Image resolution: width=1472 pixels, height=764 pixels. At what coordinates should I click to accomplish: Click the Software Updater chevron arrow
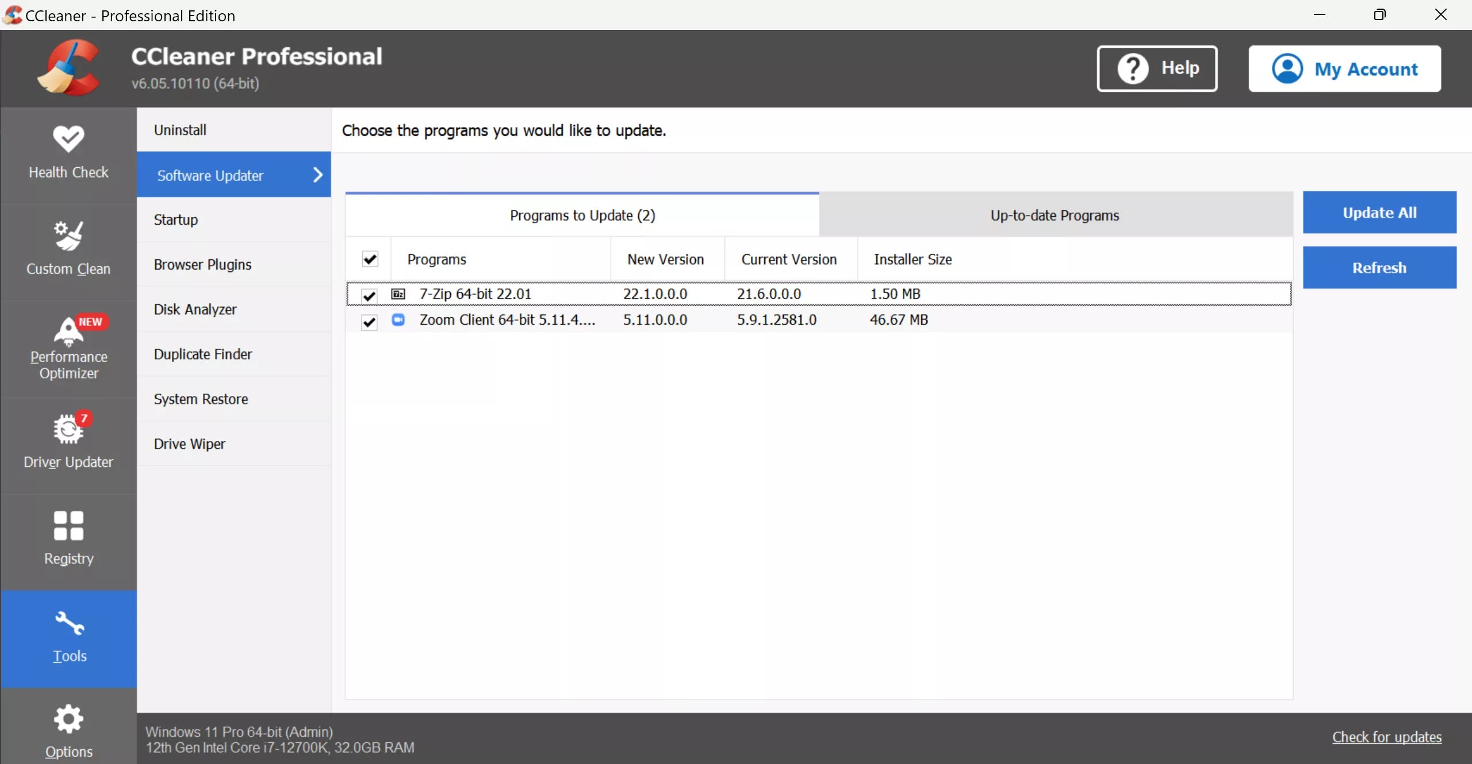point(317,175)
